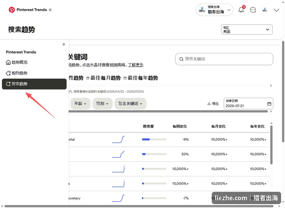This screenshot has width=285, height=208.
Task: Click the Pinterest Trends header title
Action: pos(32,10)
